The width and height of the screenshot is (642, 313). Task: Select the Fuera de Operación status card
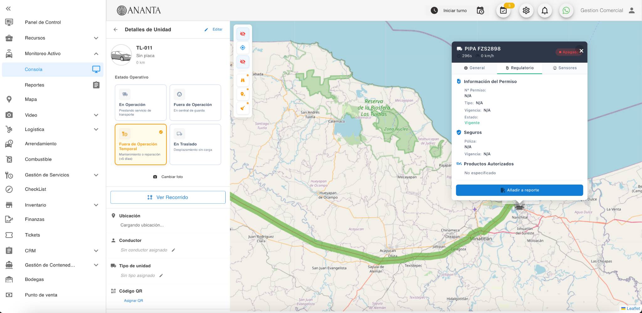pyautogui.click(x=195, y=102)
